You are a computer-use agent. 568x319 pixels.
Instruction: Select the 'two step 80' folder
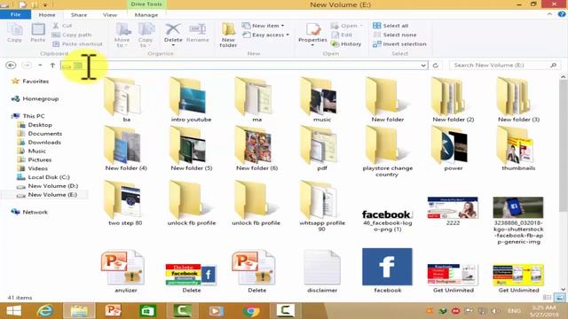coord(125,203)
